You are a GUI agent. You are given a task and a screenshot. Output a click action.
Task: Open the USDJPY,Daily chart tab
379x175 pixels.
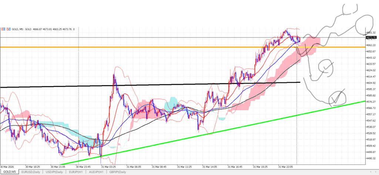pyautogui.click(x=54, y=172)
